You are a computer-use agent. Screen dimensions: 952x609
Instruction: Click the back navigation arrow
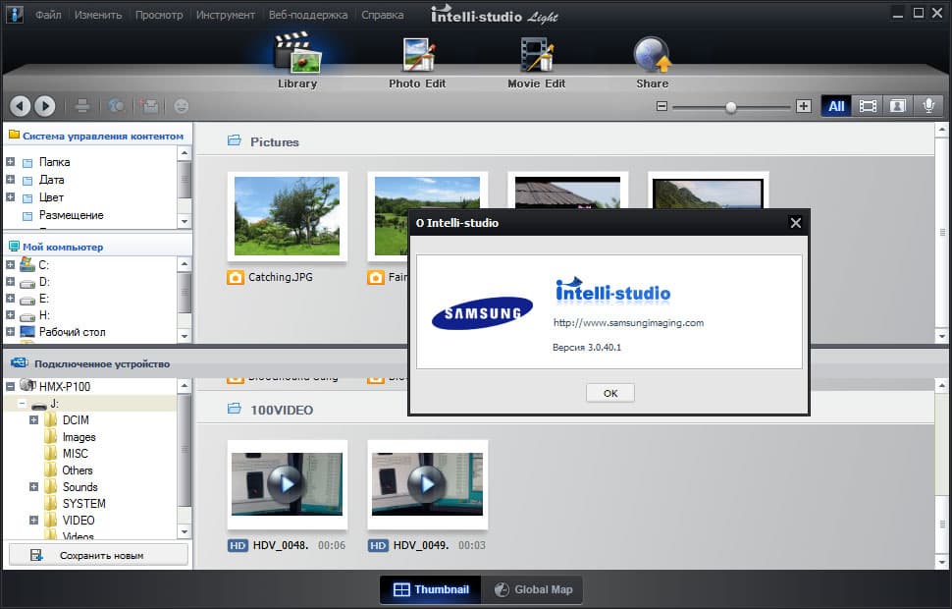tap(20, 106)
